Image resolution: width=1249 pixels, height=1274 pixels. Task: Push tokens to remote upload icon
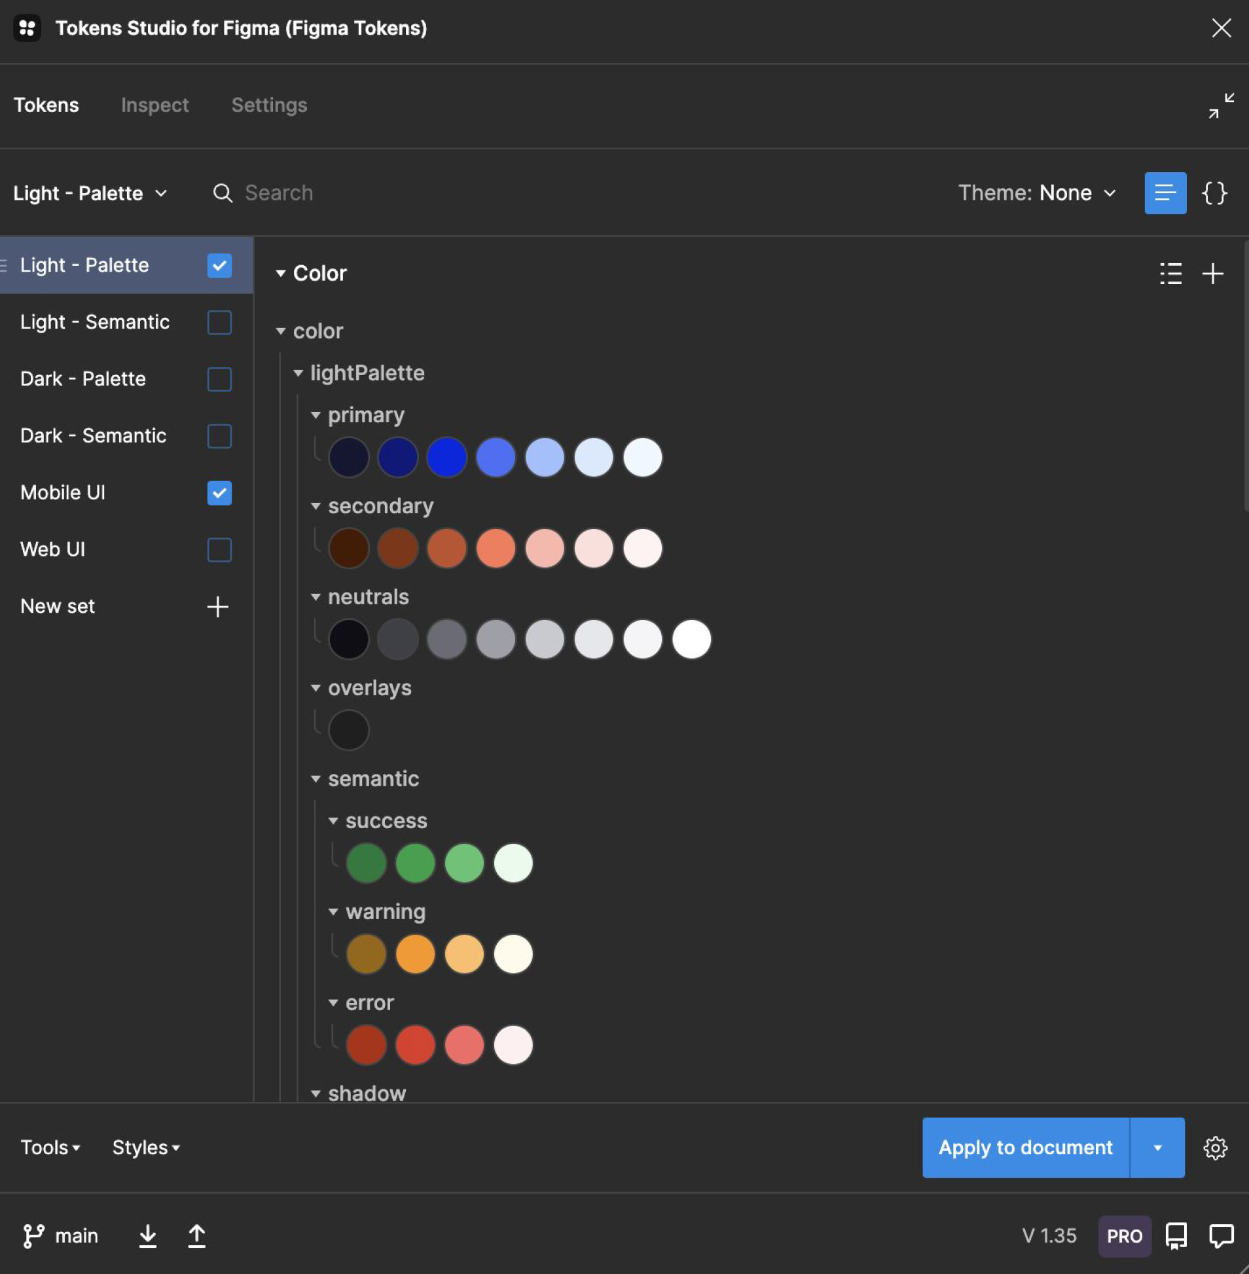(196, 1237)
